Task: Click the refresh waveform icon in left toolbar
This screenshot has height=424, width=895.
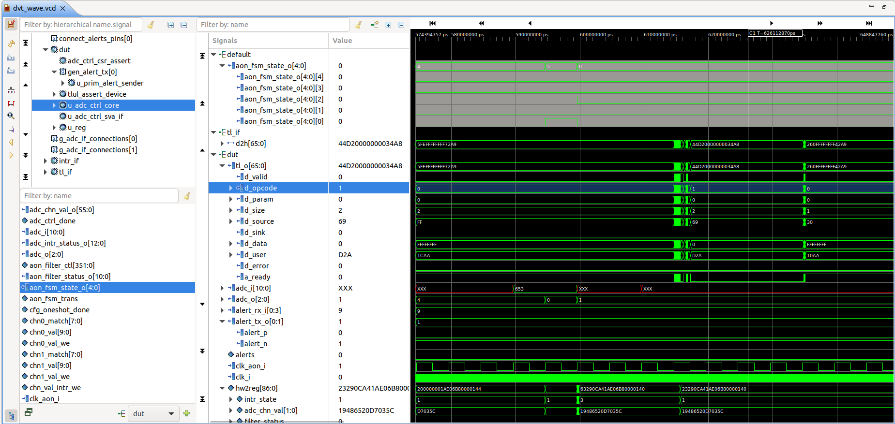Action: pyautogui.click(x=11, y=44)
